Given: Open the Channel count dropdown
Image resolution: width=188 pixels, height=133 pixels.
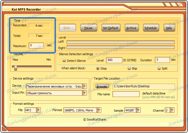Looking at the screenshot, I should click(x=172, y=110).
